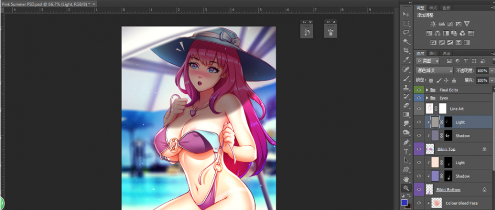Switch to the Paths tab

click(x=433, y=53)
